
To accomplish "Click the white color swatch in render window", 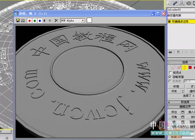I will click(89, 20).
